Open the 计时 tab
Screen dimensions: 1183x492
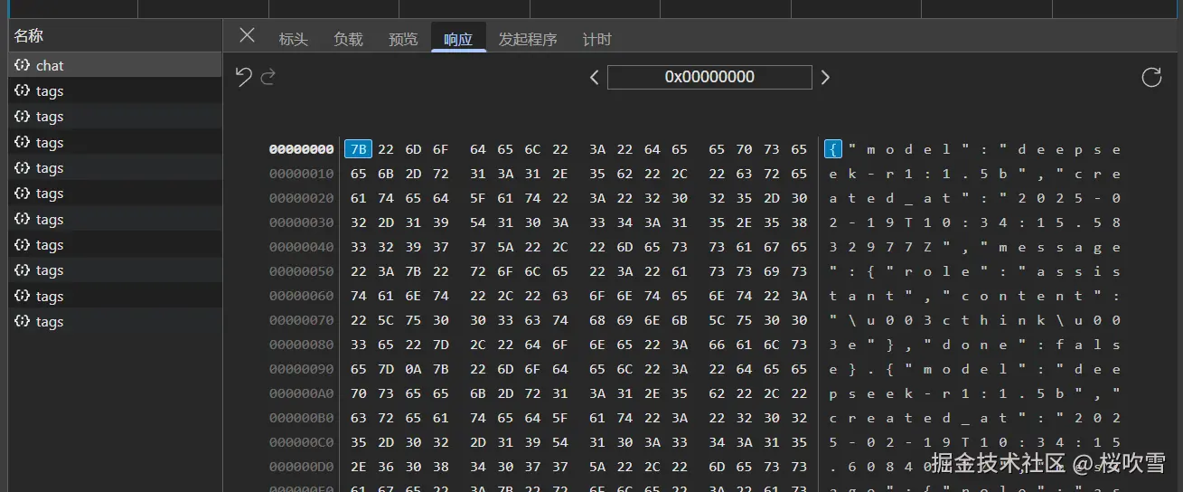pos(596,40)
